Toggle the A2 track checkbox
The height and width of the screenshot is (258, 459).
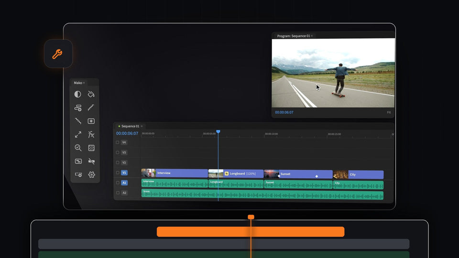pos(118,193)
